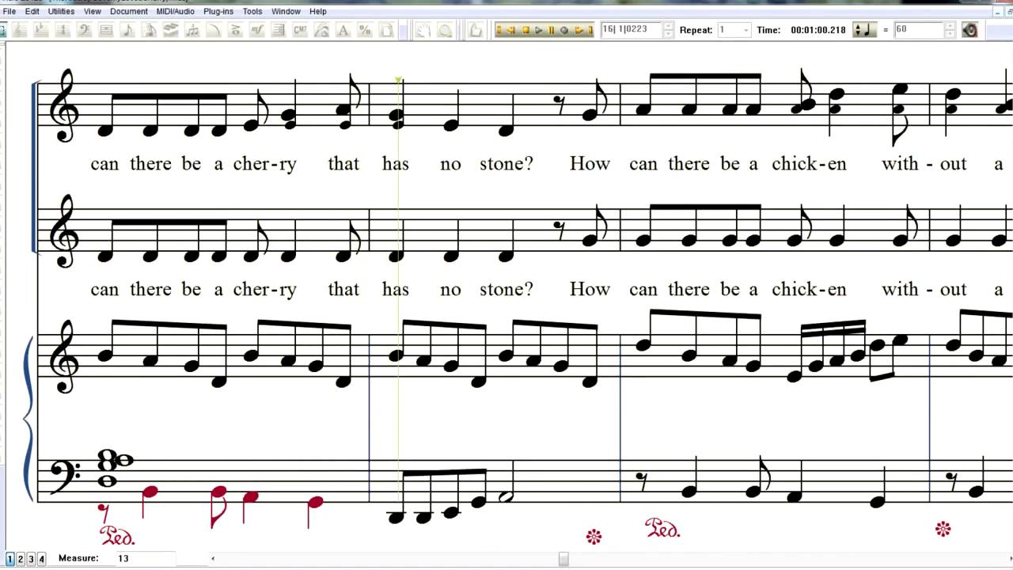
Task: Open the File menu
Action: coord(9,11)
